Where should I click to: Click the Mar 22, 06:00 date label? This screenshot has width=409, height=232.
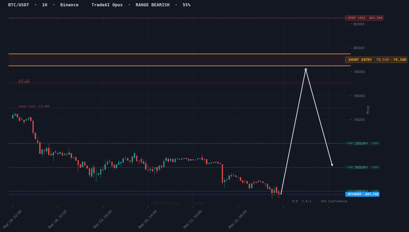pos(238,219)
